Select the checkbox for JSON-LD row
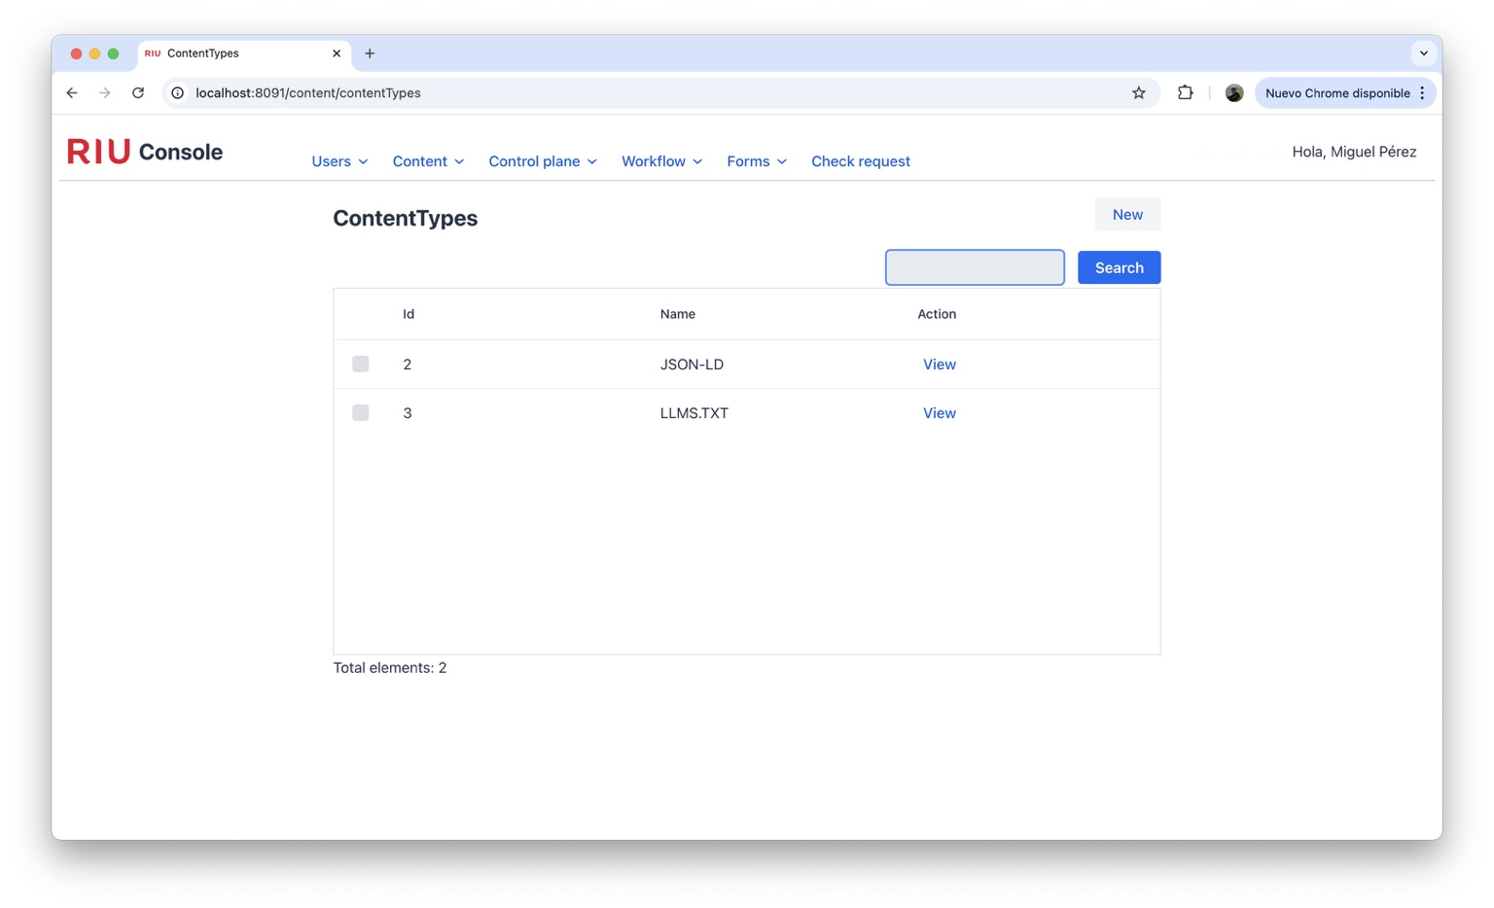1494x908 pixels. point(361,364)
